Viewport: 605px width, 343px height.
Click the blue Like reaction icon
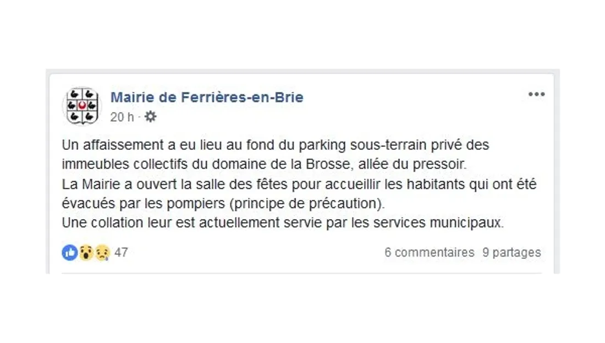(70, 253)
